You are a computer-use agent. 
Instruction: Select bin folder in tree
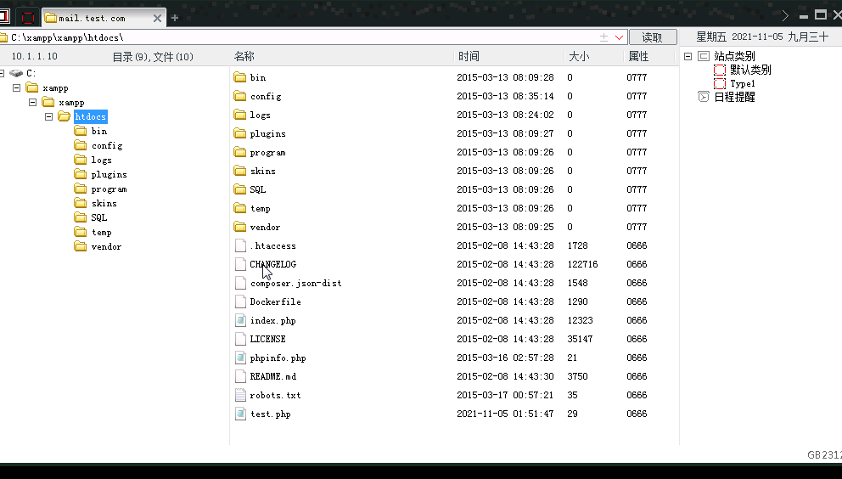(x=98, y=131)
